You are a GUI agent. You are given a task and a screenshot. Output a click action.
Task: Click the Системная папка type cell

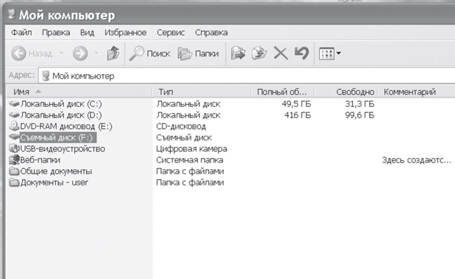coord(190,160)
